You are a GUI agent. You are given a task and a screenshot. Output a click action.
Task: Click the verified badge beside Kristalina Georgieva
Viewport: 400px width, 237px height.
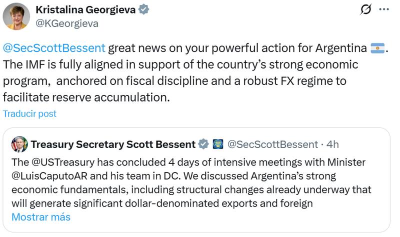(144, 10)
